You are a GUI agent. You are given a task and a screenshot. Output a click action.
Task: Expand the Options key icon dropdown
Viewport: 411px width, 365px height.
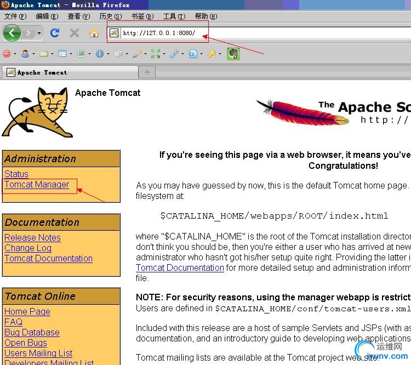[220, 54]
